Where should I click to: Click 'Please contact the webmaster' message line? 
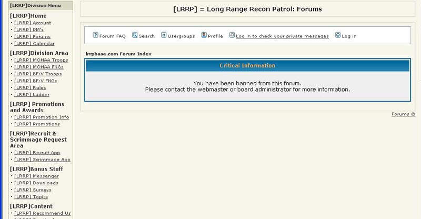coord(247,89)
